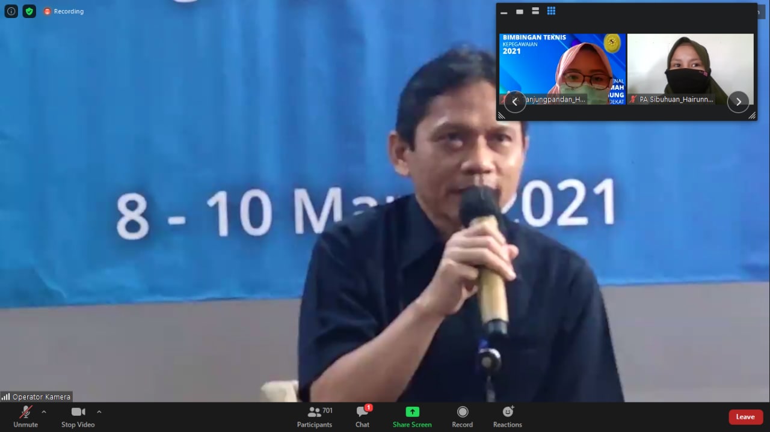Expand video options arrow beside Stop Video

coord(99,412)
